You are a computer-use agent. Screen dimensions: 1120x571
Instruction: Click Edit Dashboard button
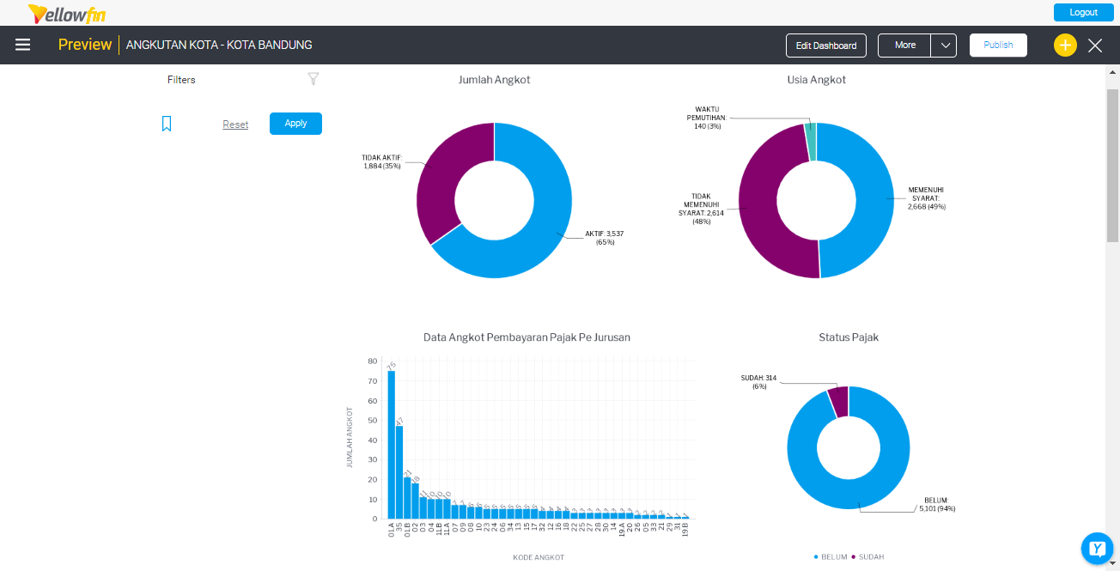tap(826, 46)
